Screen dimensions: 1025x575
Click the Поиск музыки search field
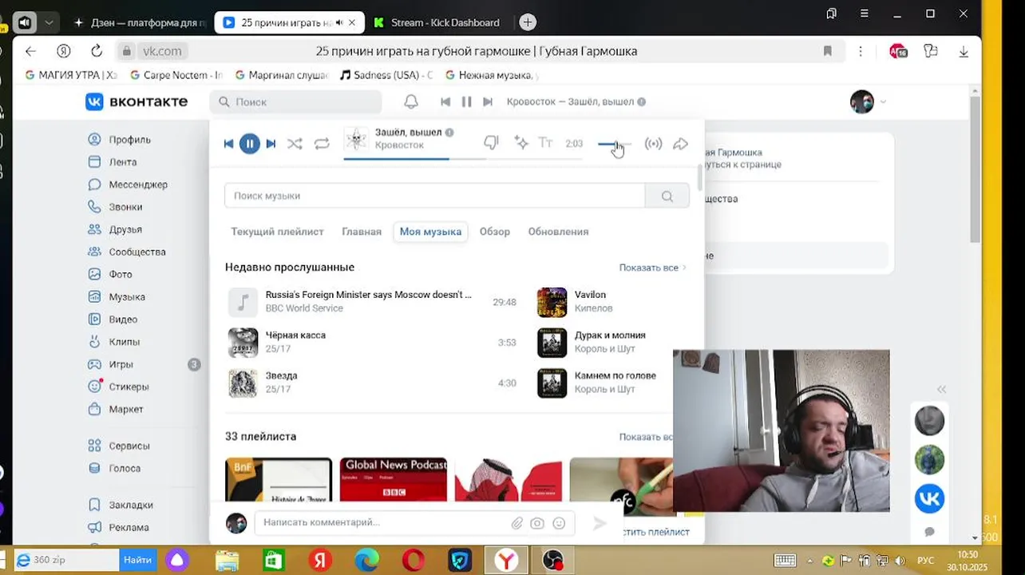tap(434, 196)
